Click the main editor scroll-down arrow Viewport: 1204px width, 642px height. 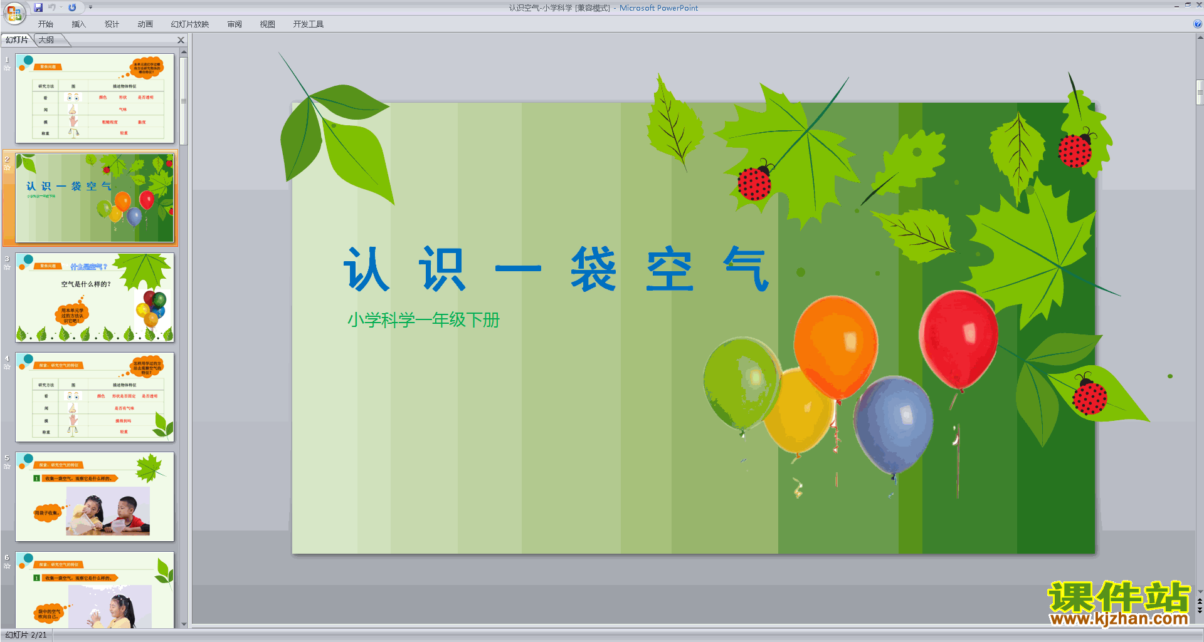click(x=1200, y=591)
